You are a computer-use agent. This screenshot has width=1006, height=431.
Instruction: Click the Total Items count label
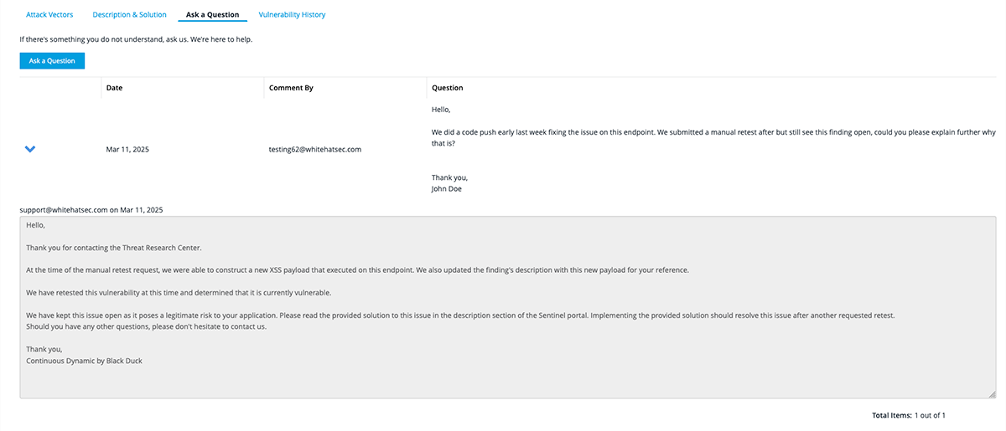909,415
